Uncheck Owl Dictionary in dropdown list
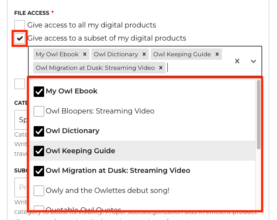 pyautogui.click(x=39, y=131)
